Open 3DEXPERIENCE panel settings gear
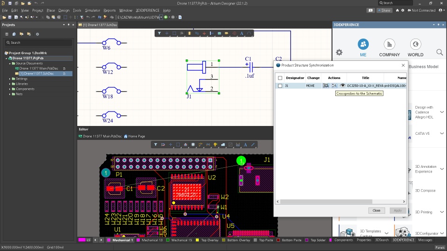The width and height of the screenshot is (447, 251). tap(339, 53)
